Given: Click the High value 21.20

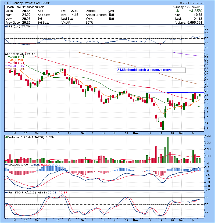Looking at the screenshot, I should [x=26, y=15].
